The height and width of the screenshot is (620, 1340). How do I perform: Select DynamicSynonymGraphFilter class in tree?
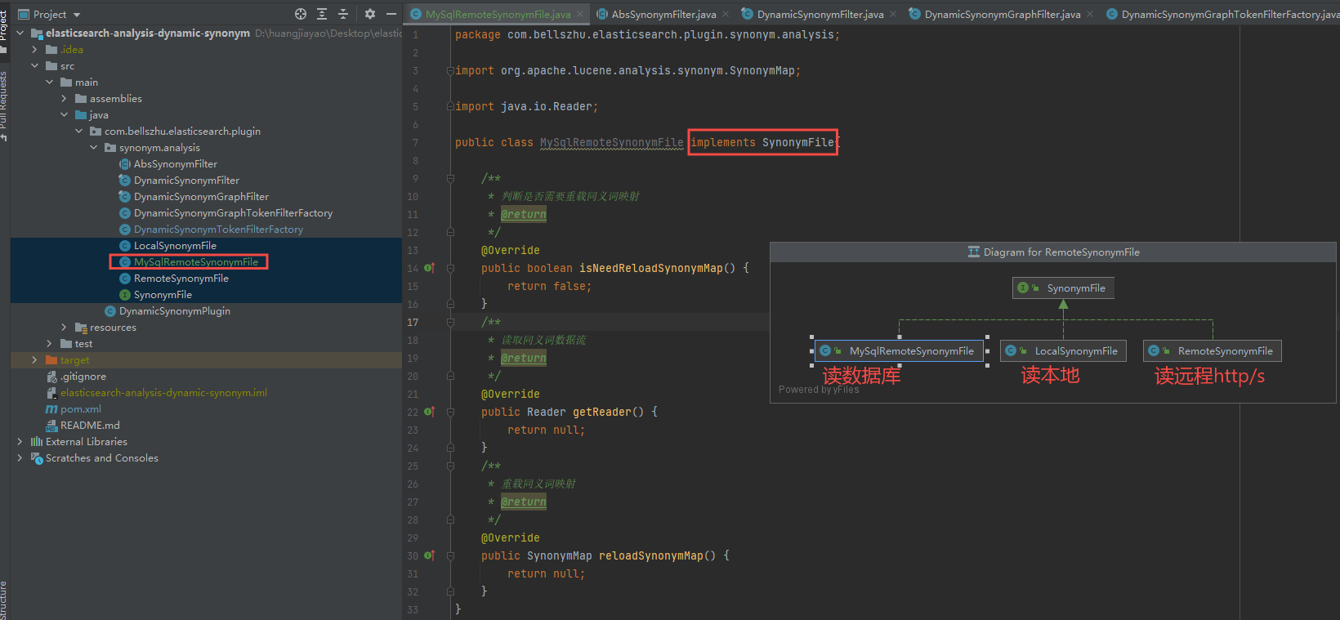click(201, 196)
